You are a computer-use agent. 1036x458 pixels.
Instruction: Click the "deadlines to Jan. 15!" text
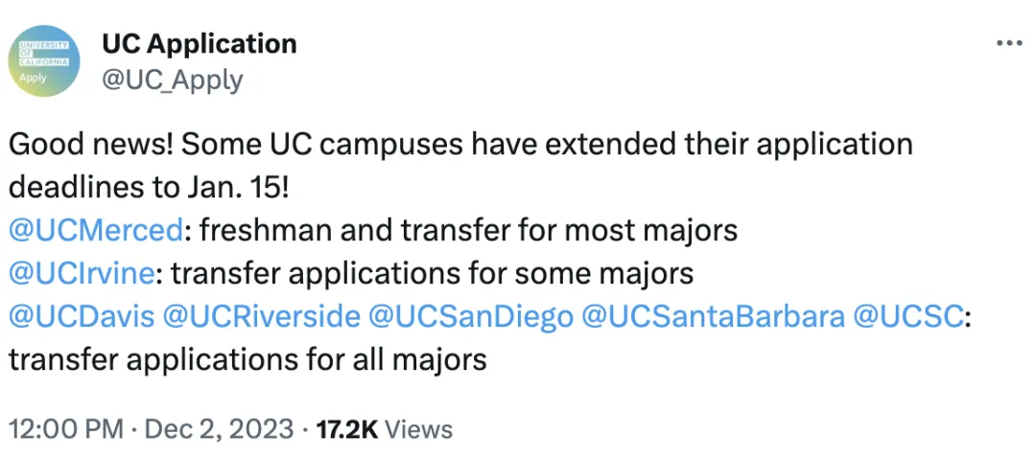tap(148, 187)
